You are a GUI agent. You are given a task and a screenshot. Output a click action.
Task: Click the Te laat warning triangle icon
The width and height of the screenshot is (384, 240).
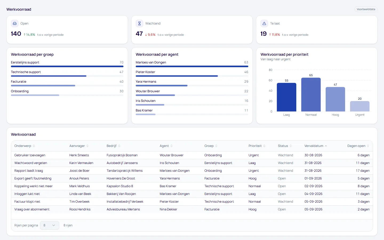[264, 23]
